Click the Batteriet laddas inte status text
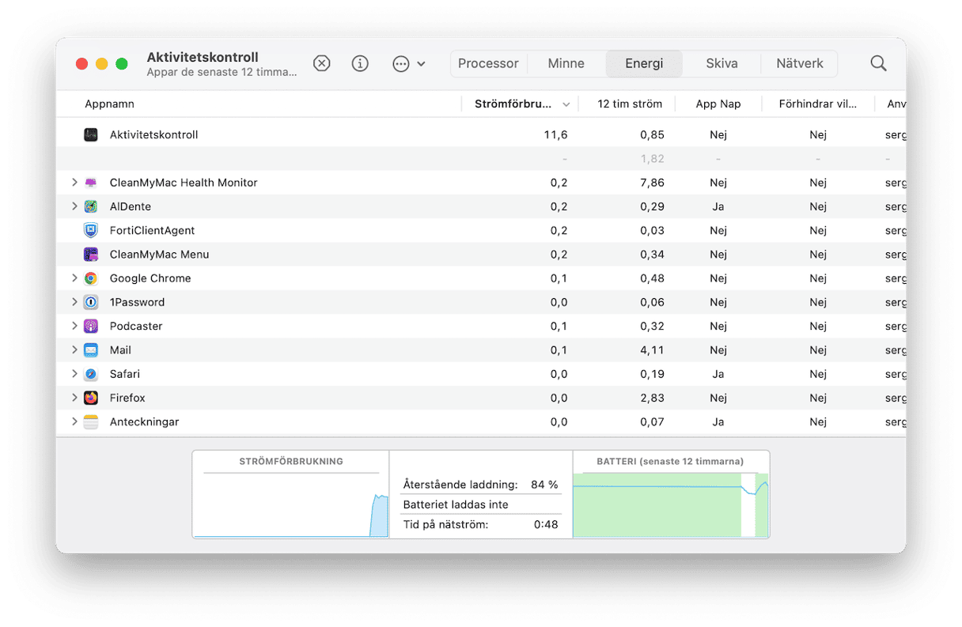Viewport: 962px width, 627px height. pos(456,504)
